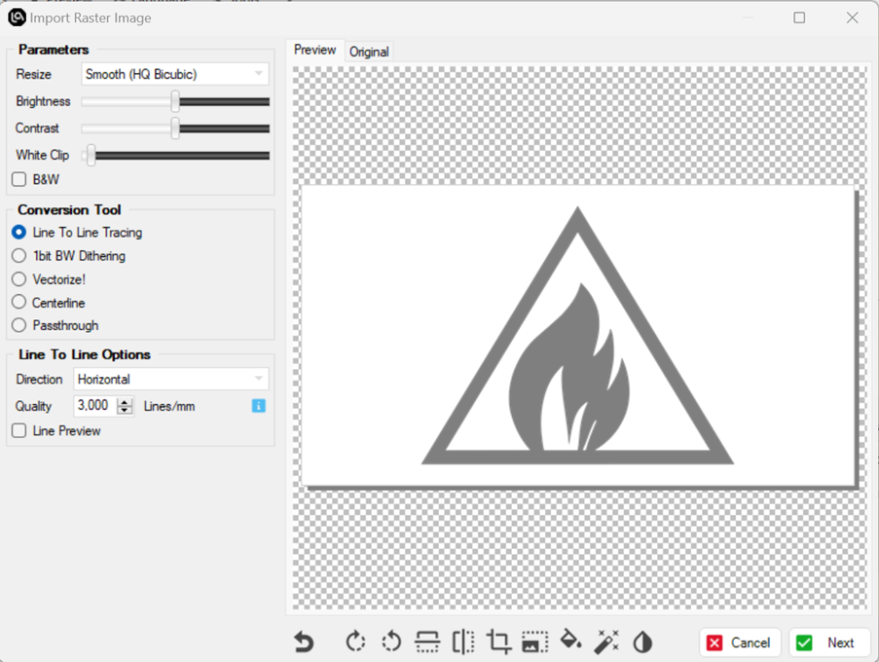Rotate the image counterclockwise
The width and height of the screenshot is (879, 662).
(390, 642)
